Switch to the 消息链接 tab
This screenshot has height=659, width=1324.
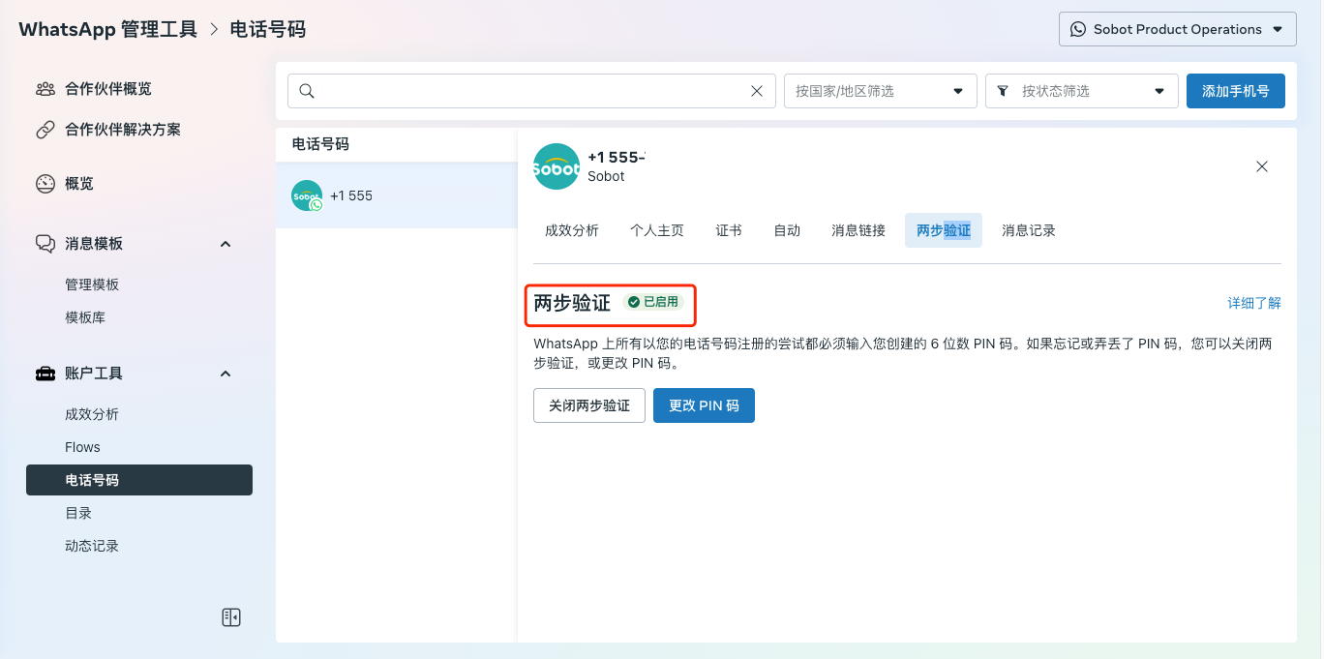coord(858,230)
